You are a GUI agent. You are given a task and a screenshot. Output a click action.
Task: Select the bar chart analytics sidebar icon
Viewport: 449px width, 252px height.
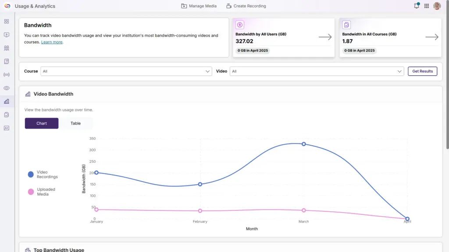coord(7,101)
